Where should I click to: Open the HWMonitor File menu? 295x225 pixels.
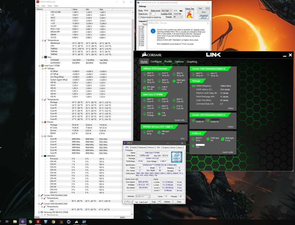[x=38, y=6]
